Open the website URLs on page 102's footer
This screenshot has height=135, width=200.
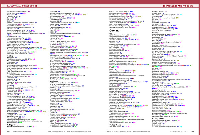69,131
